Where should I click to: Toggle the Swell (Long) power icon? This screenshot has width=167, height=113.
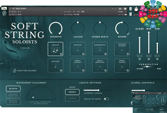click(x=128, y=70)
